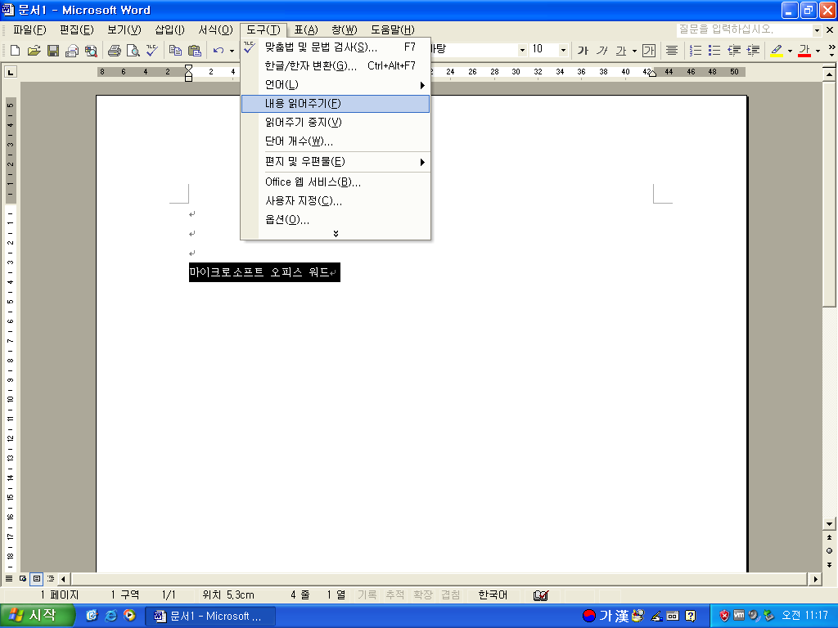The image size is (838, 628).
Task: Jump to next page with double-down arrows
Action: coord(829,564)
